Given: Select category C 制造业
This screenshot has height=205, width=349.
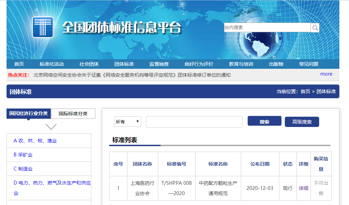Looking at the screenshot, I should point(23,169).
